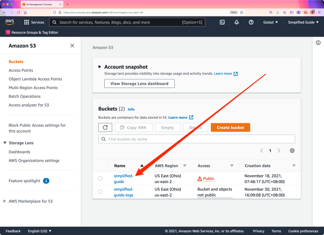Open Cookie preferences in the footer
This screenshot has height=235, width=324.
click(x=303, y=231)
